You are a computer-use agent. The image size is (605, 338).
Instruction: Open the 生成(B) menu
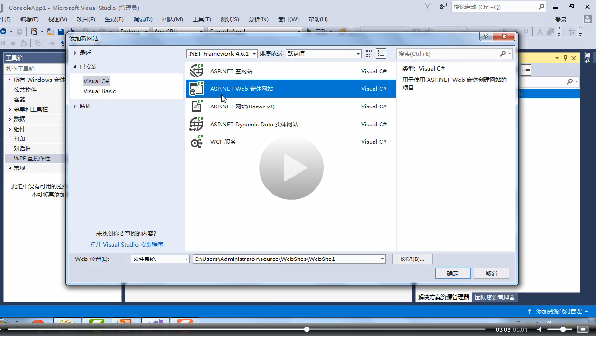[x=114, y=19]
